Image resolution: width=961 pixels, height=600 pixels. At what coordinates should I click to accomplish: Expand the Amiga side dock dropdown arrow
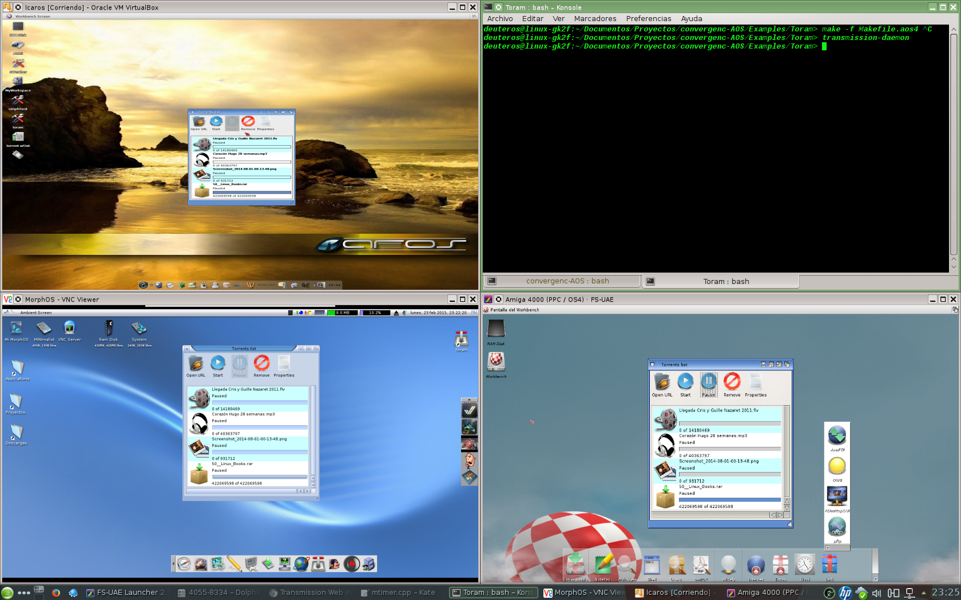pyautogui.click(x=827, y=547)
